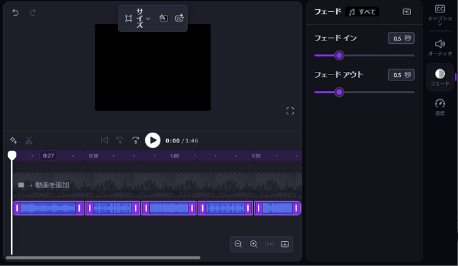Click the undo arrow icon
The height and width of the screenshot is (266, 458).
(x=16, y=12)
